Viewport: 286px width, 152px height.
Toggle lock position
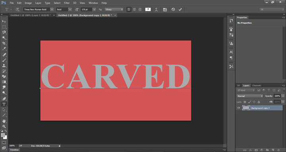coord(254,102)
